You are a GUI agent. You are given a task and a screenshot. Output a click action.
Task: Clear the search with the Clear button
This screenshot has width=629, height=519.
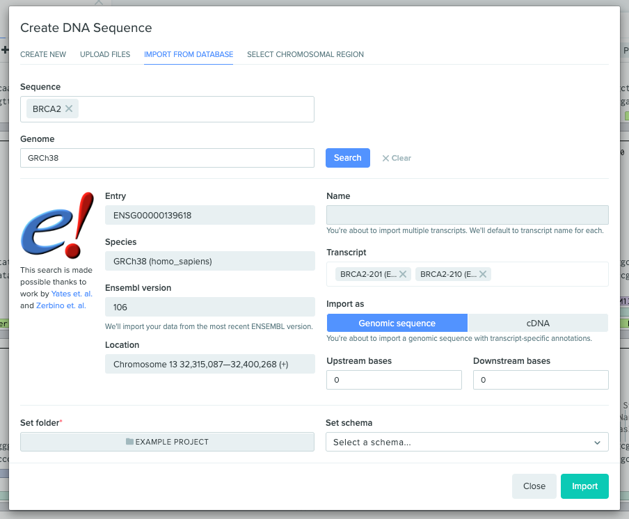[397, 158]
